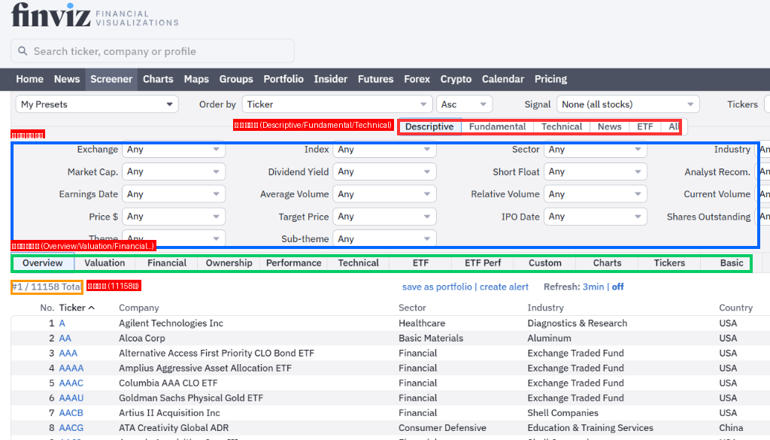Open ticker AA link
The height and width of the screenshot is (440, 770).
[x=65, y=338]
